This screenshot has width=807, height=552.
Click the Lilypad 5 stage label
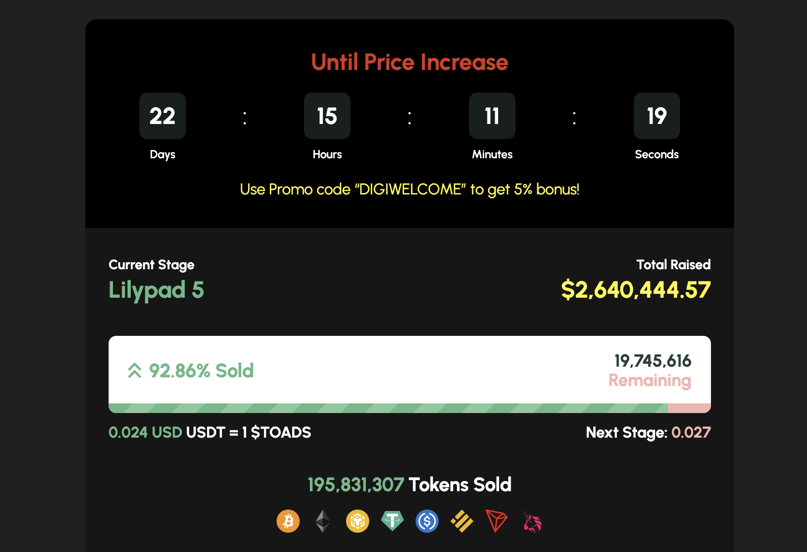pos(156,290)
